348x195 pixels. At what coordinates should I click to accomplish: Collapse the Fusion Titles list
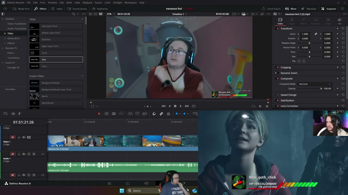82,76
